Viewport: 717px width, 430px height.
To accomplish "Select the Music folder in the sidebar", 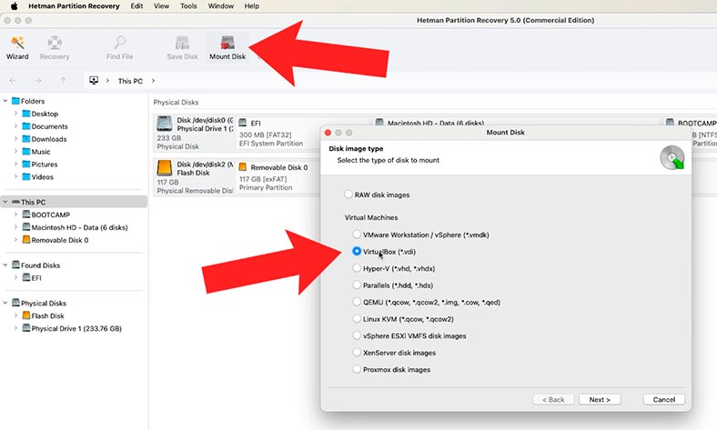I will coord(41,152).
